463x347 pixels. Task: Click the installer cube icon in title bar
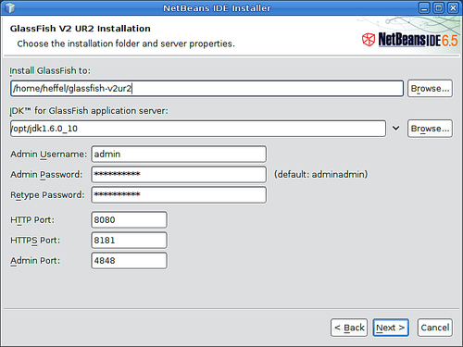(10, 7)
